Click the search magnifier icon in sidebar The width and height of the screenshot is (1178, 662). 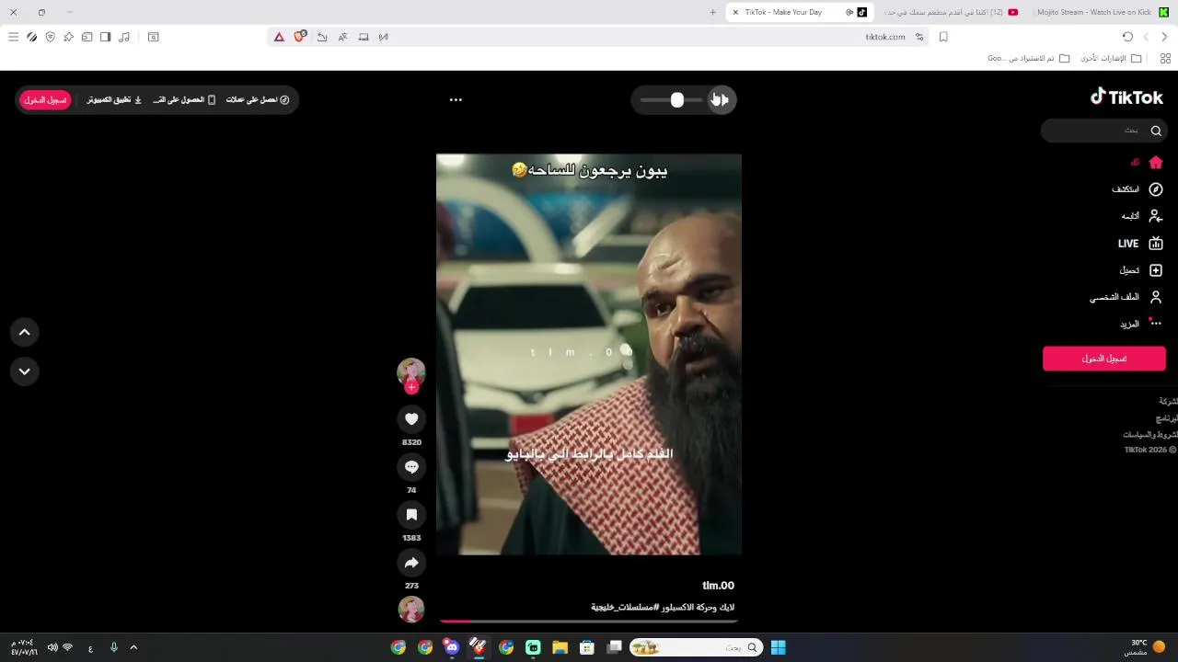(1156, 131)
